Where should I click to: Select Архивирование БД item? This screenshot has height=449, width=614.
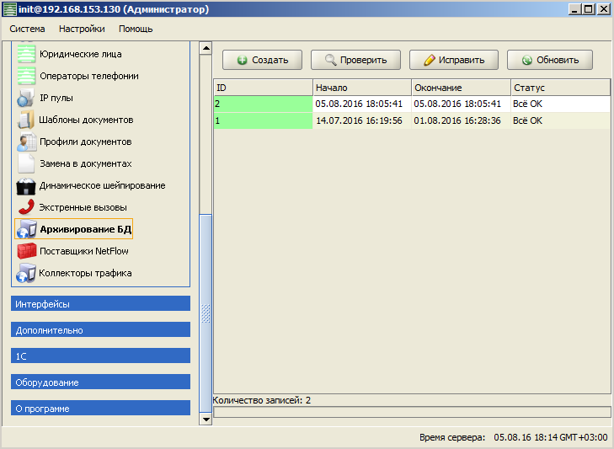(x=73, y=229)
